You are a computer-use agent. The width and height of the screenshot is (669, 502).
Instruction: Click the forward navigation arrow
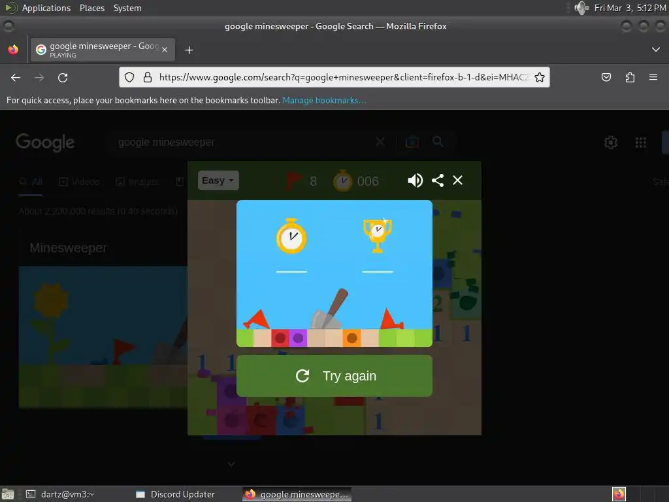(39, 78)
